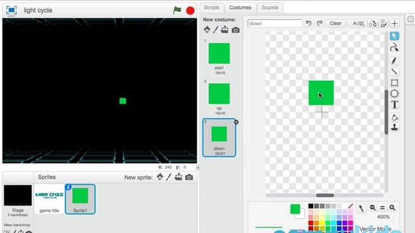Select the Ellipse tool
The height and width of the screenshot is (233, 415).
394,94
